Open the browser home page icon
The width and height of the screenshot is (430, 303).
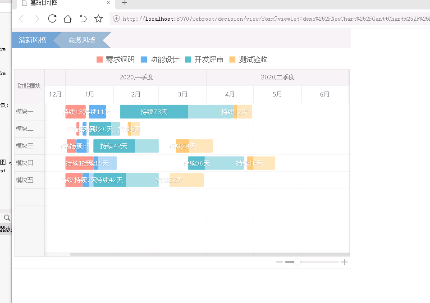click(x=68, y=18)
